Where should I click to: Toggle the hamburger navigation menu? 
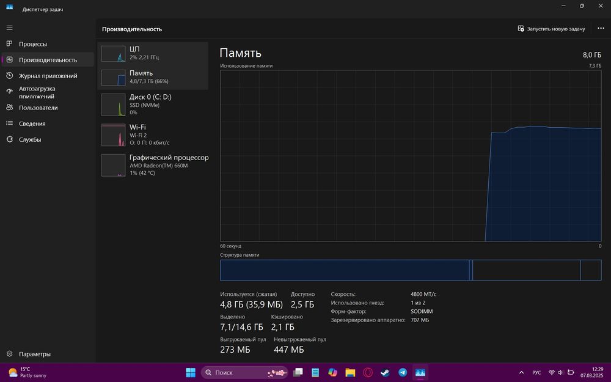pyautogui.click(x=9, y=28)
